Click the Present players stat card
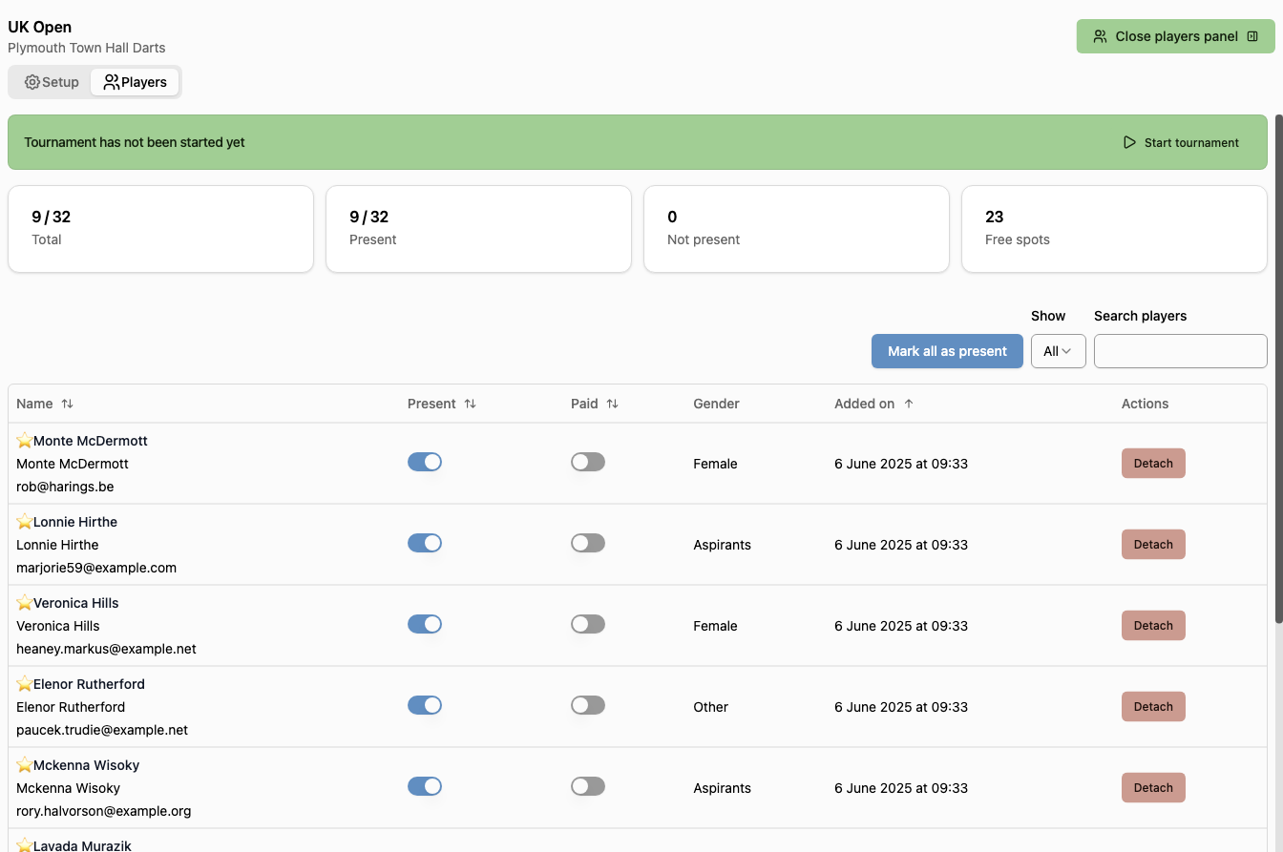 pyautogui.click(x=478, y=229)
